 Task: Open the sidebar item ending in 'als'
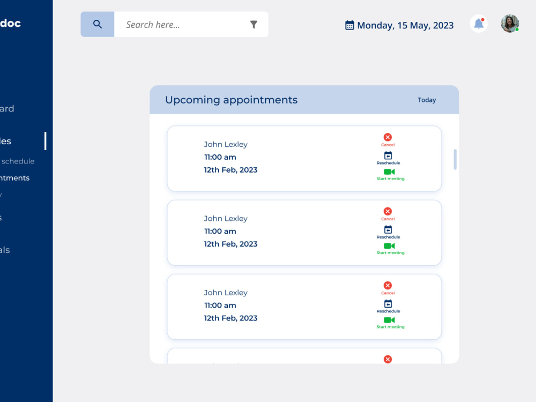click(x=5, y=250)
